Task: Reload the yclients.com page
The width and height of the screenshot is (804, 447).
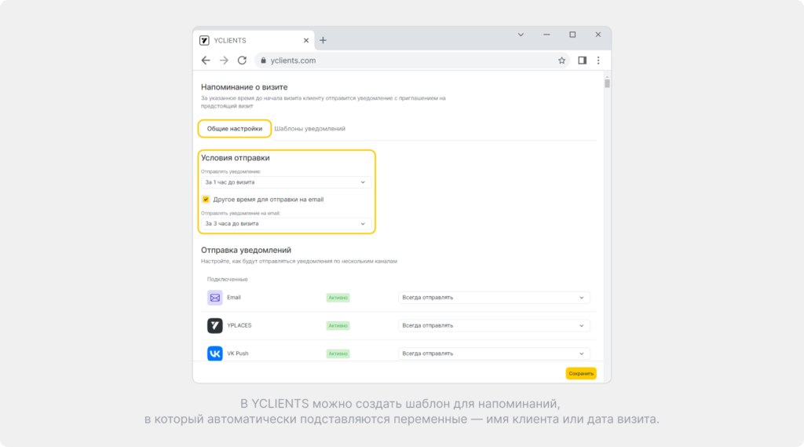Action: coord(242,60)
